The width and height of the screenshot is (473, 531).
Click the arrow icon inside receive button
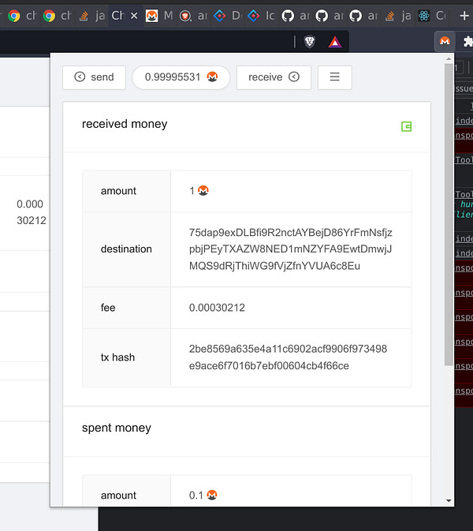[294, 77]
